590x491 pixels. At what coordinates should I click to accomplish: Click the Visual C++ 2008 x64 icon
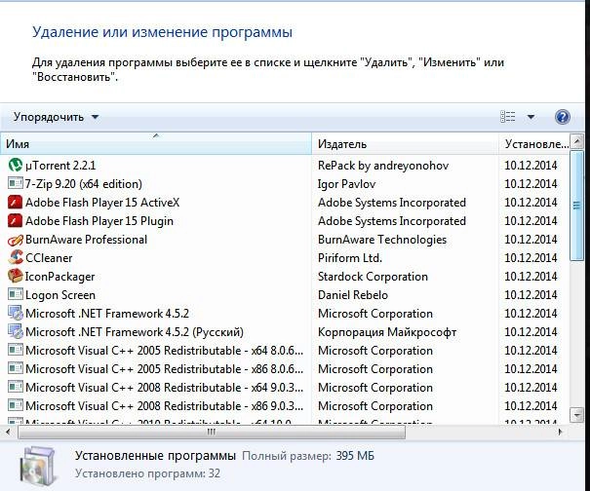(16, 387)
